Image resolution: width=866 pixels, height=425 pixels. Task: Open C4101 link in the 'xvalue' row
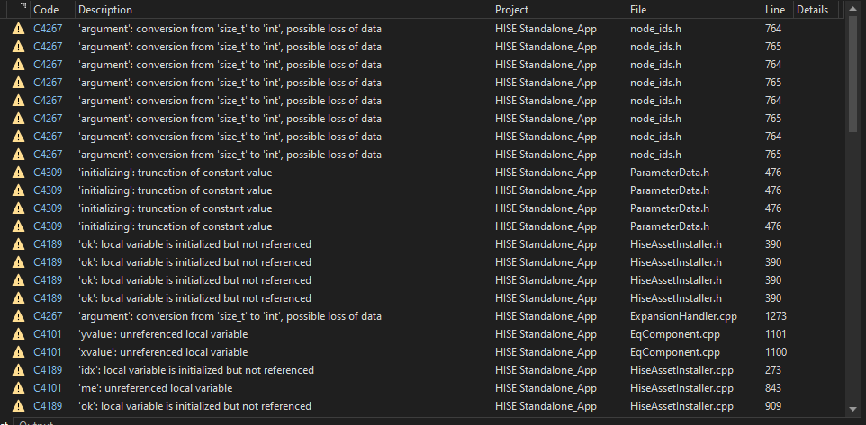(48, 352)
